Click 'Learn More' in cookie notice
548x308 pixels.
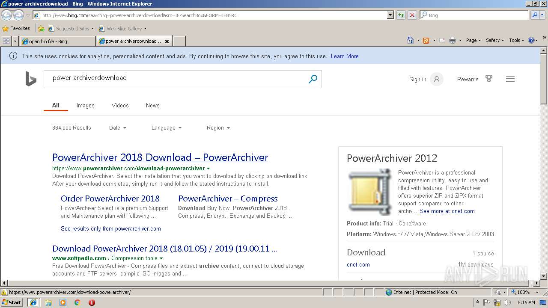pos(345,56)
